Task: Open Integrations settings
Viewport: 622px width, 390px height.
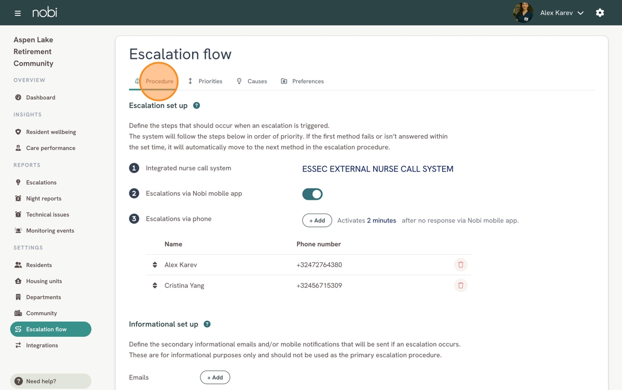Action: coord(42,345)
